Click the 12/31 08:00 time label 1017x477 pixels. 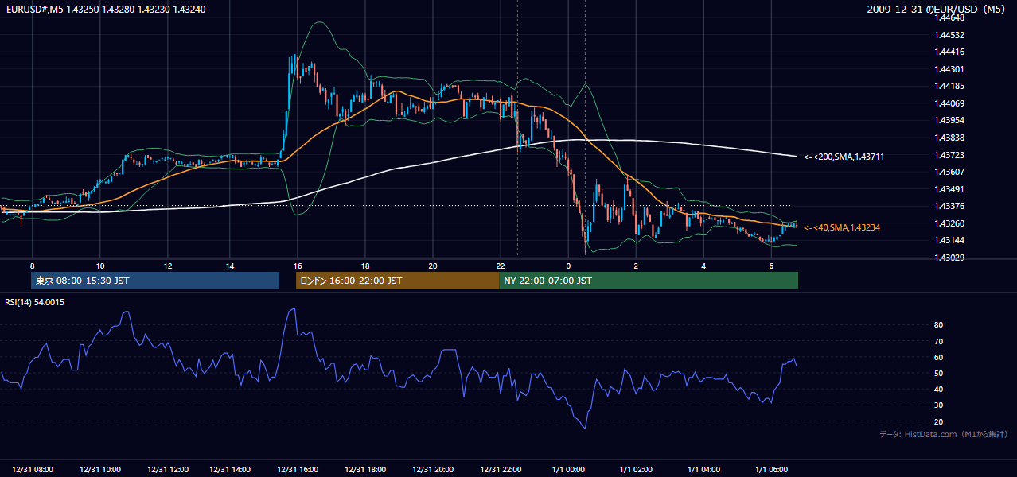pos(33,470)
